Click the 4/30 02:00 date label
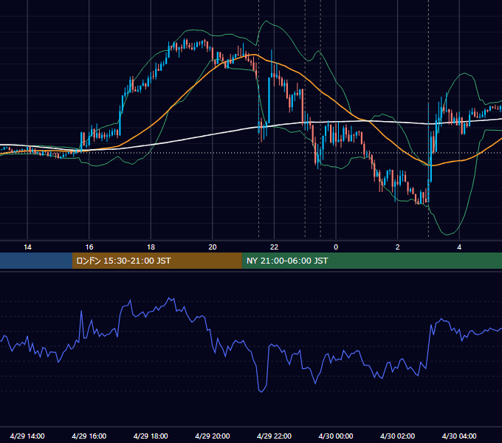 click(x=397, y=436)
